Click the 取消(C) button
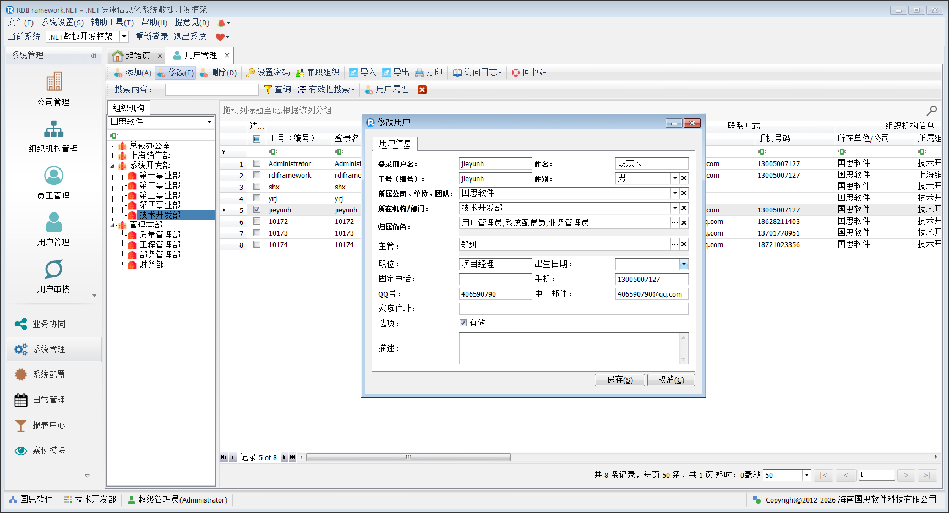This screenshot has width=949, height=513. (x=670, y=380)
